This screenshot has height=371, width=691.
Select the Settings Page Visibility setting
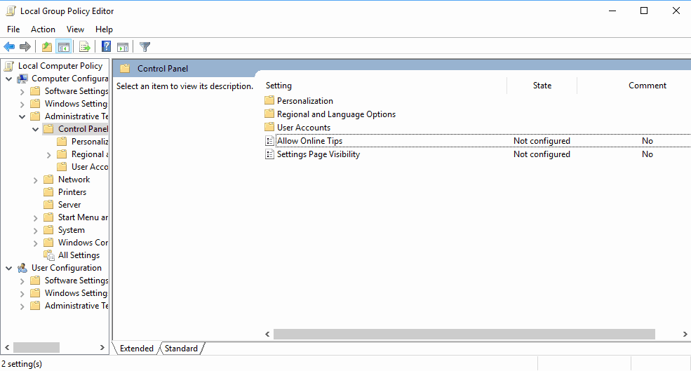318,154
